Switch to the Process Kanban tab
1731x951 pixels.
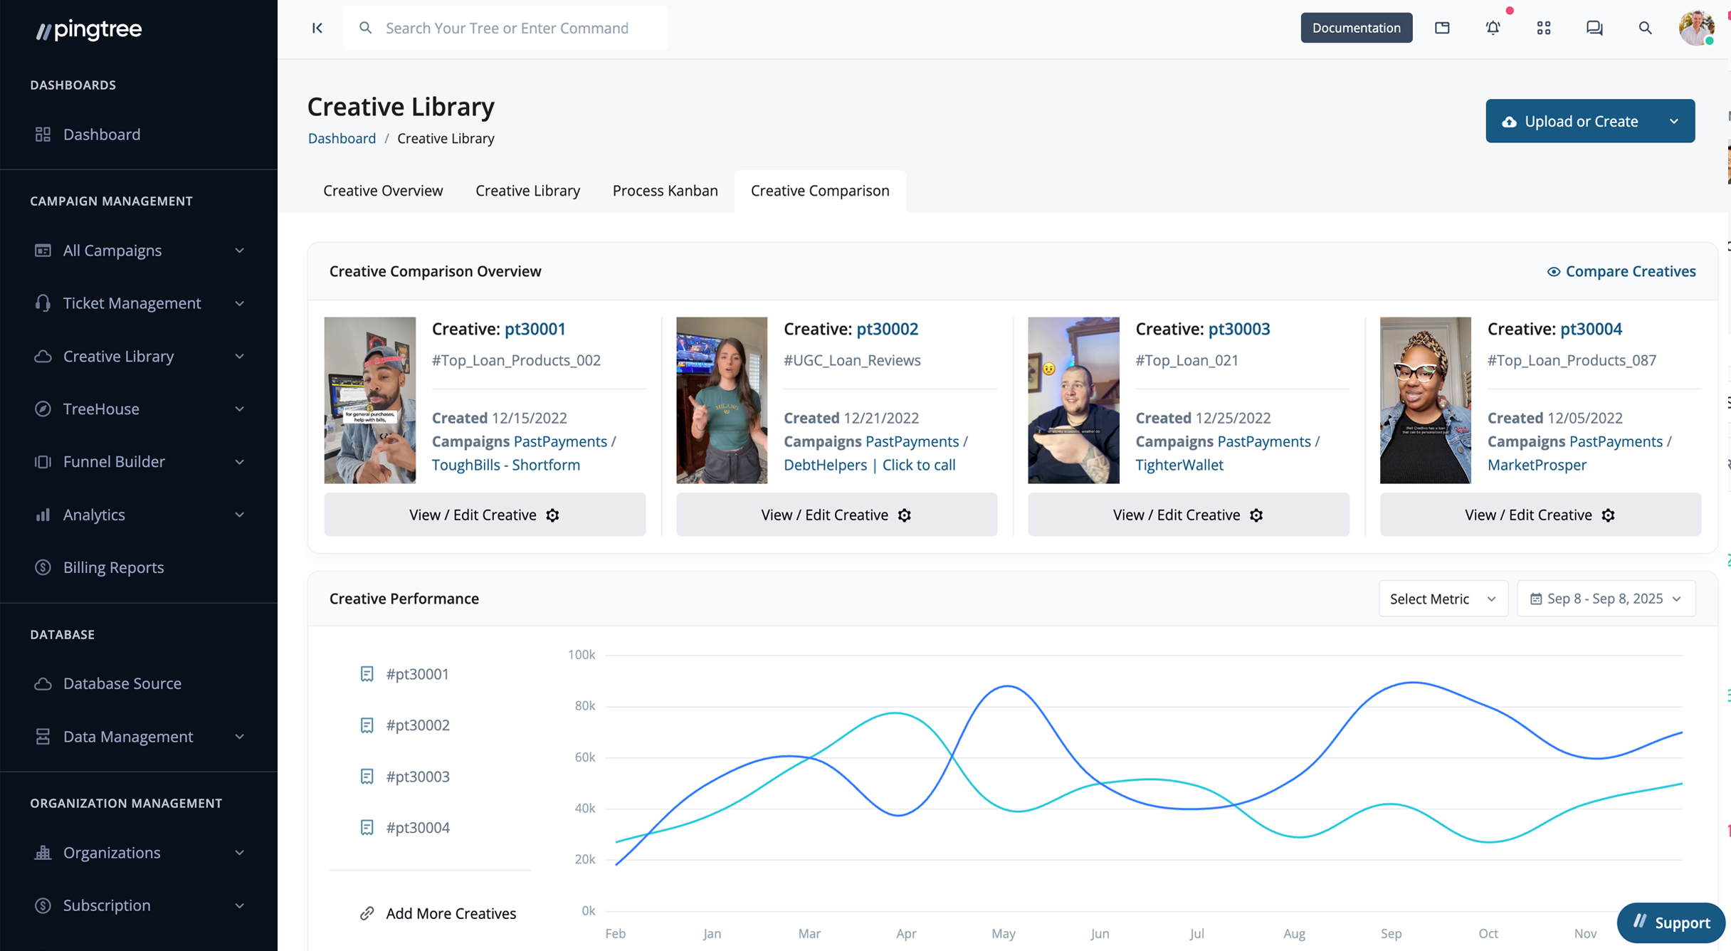(x=665, y=191)
